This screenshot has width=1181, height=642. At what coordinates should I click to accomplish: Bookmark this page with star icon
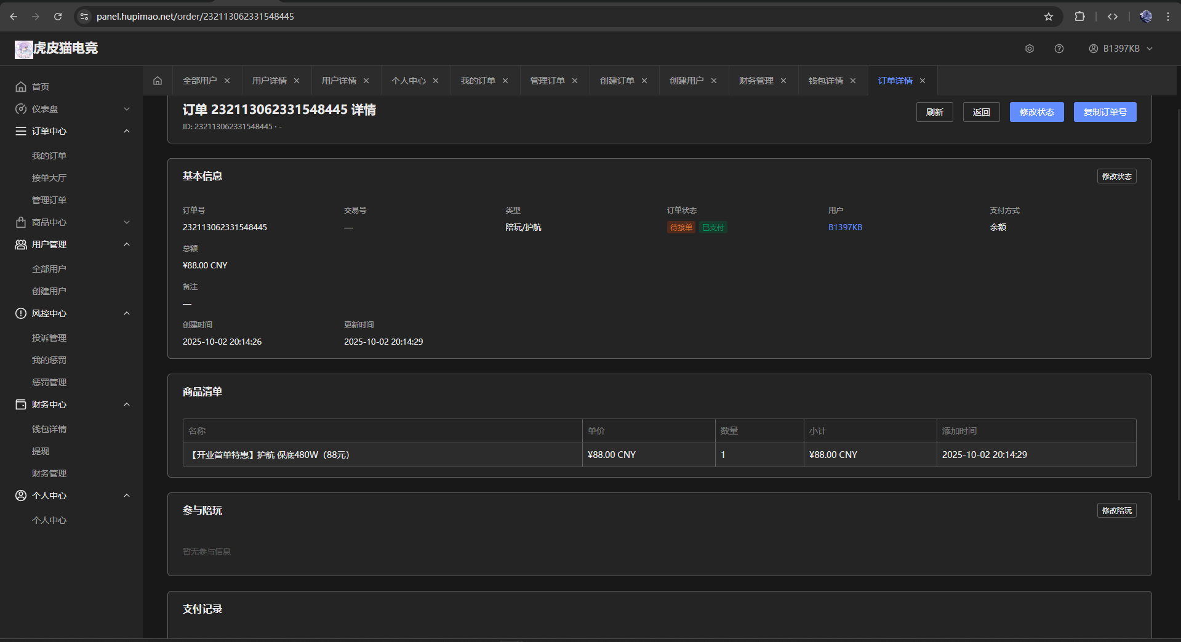click(x=1048, y=17)
